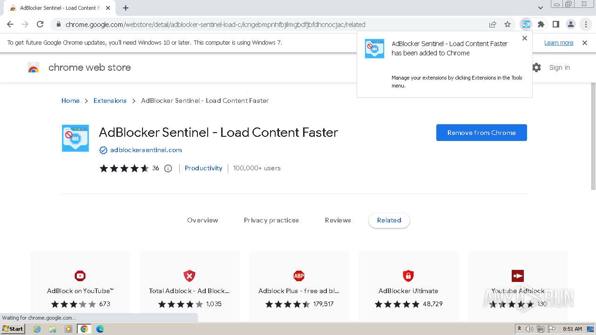Show rating info with the info icon
Image resolution: width=596 pixels, height=335 pixels.
[168, 168]
